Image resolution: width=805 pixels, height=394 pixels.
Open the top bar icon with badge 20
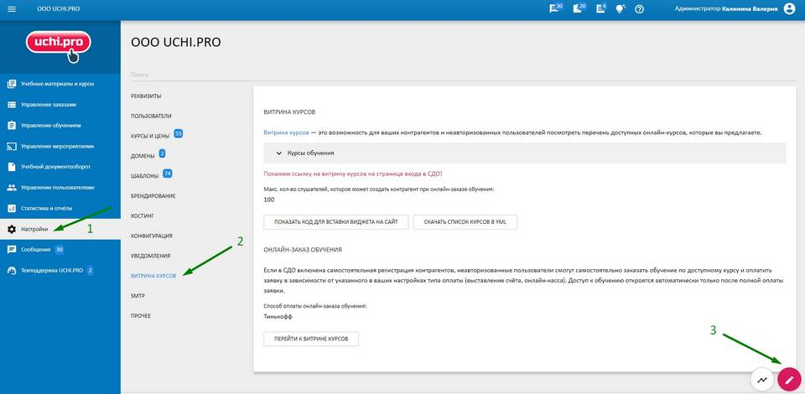(579, 8)
